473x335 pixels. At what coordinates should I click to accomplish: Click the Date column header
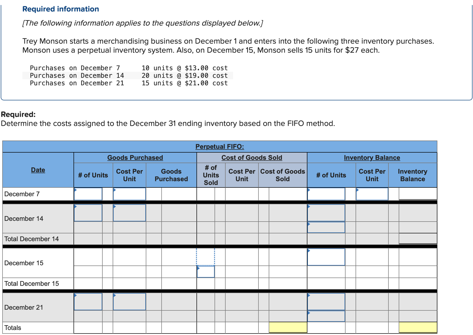click(x=38, y=170)
